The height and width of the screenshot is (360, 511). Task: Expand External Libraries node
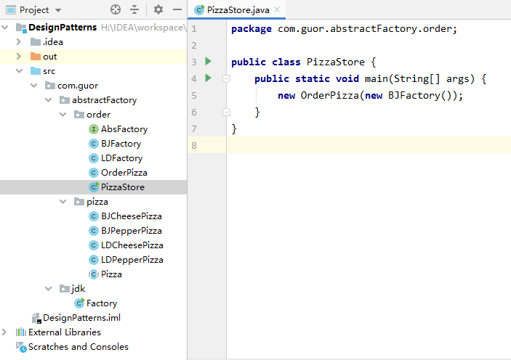pos(4,332)
